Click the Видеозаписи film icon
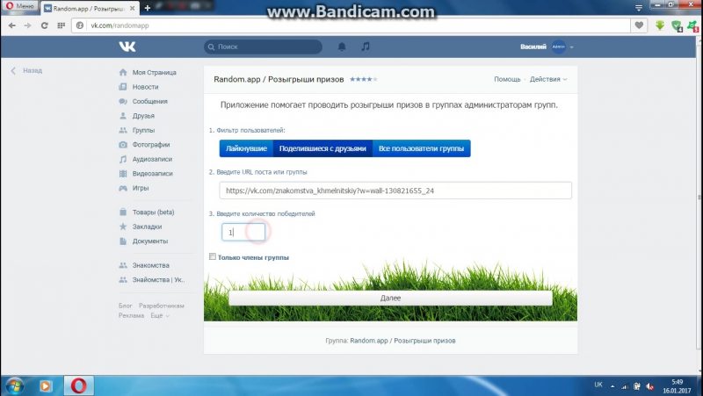Image resolution: width=703 pixels, height=396 pixels. [123, 173]
